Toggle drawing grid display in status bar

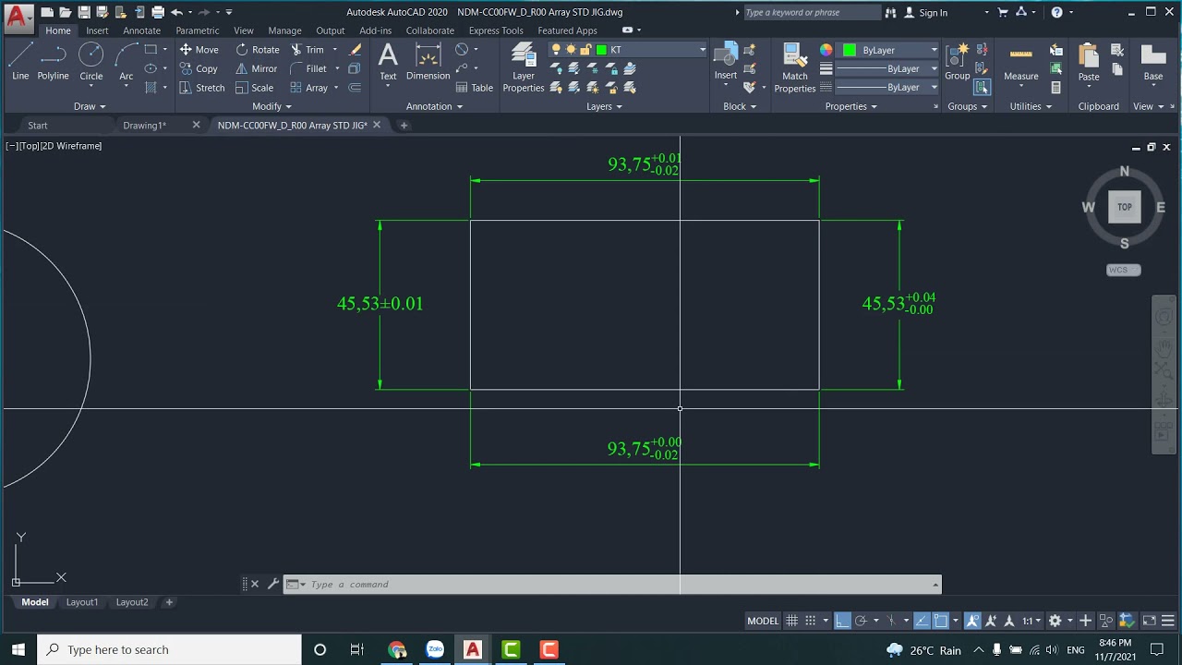[x=791, y=621]
